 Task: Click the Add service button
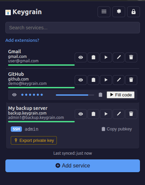click(73, 166)
